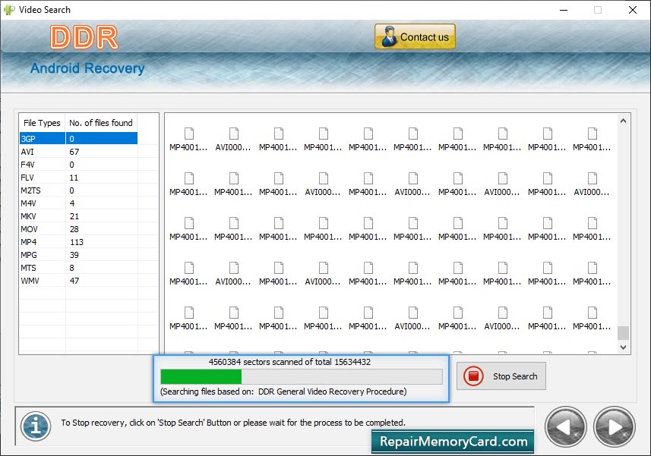Select the last AVI000 file in second row
Image resolution: width=651 pixels, height=456 pixels.
tap(592, 184)
